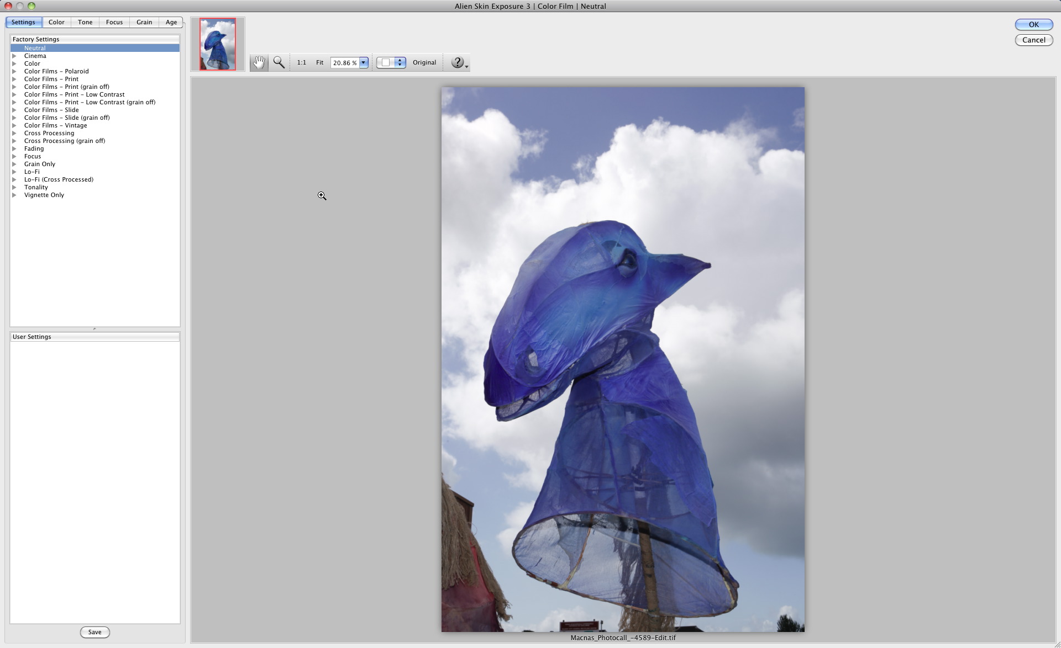Select the Fading preset row
Screen dimensions: 1061x648
[95, 148]
